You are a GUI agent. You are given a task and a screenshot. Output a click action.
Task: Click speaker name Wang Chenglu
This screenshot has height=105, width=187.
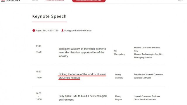(x=119, y=76)
